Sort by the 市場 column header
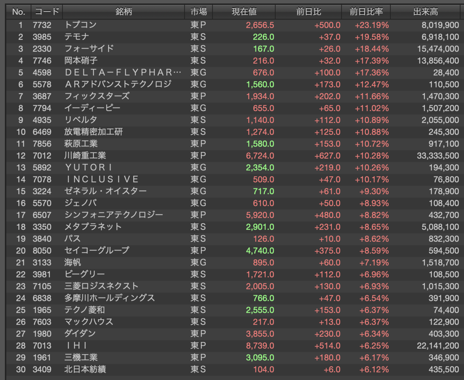Screen dimensions: 464x380 [199, 12]
